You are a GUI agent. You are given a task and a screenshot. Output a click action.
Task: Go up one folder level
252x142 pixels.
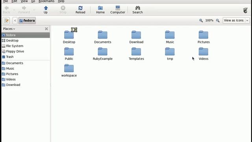(x=46, y=10)
